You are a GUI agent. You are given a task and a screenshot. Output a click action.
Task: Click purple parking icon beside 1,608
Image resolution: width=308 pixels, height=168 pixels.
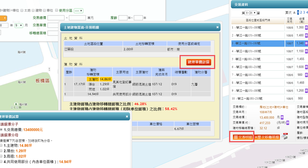306,67
